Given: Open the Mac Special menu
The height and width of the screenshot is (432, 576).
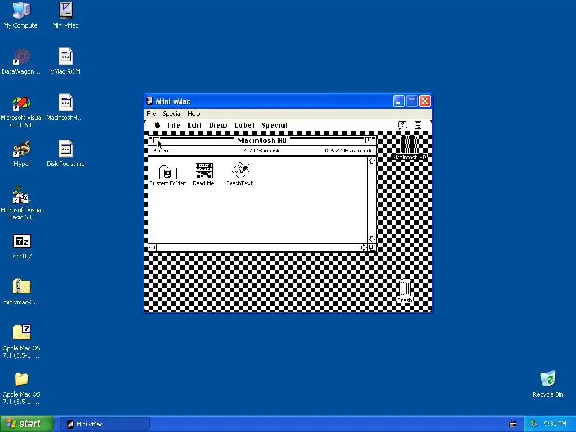Looking at the screenshot, I should pos(274,125).
